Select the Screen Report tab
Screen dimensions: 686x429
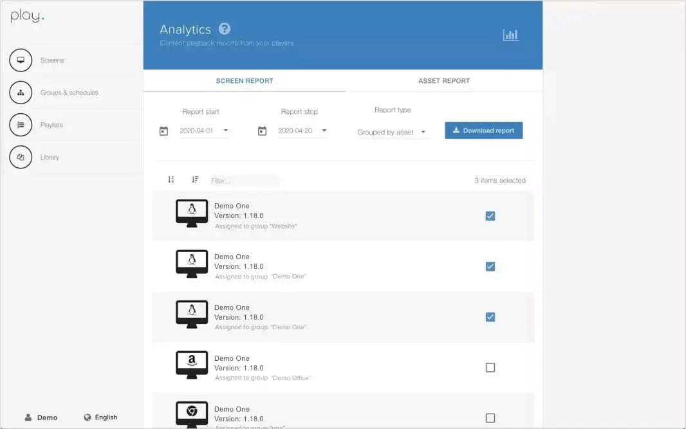(x=245, y=81)
